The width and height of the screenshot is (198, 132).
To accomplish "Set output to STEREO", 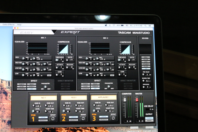I will pyautogui.click(x=149, y=118).
